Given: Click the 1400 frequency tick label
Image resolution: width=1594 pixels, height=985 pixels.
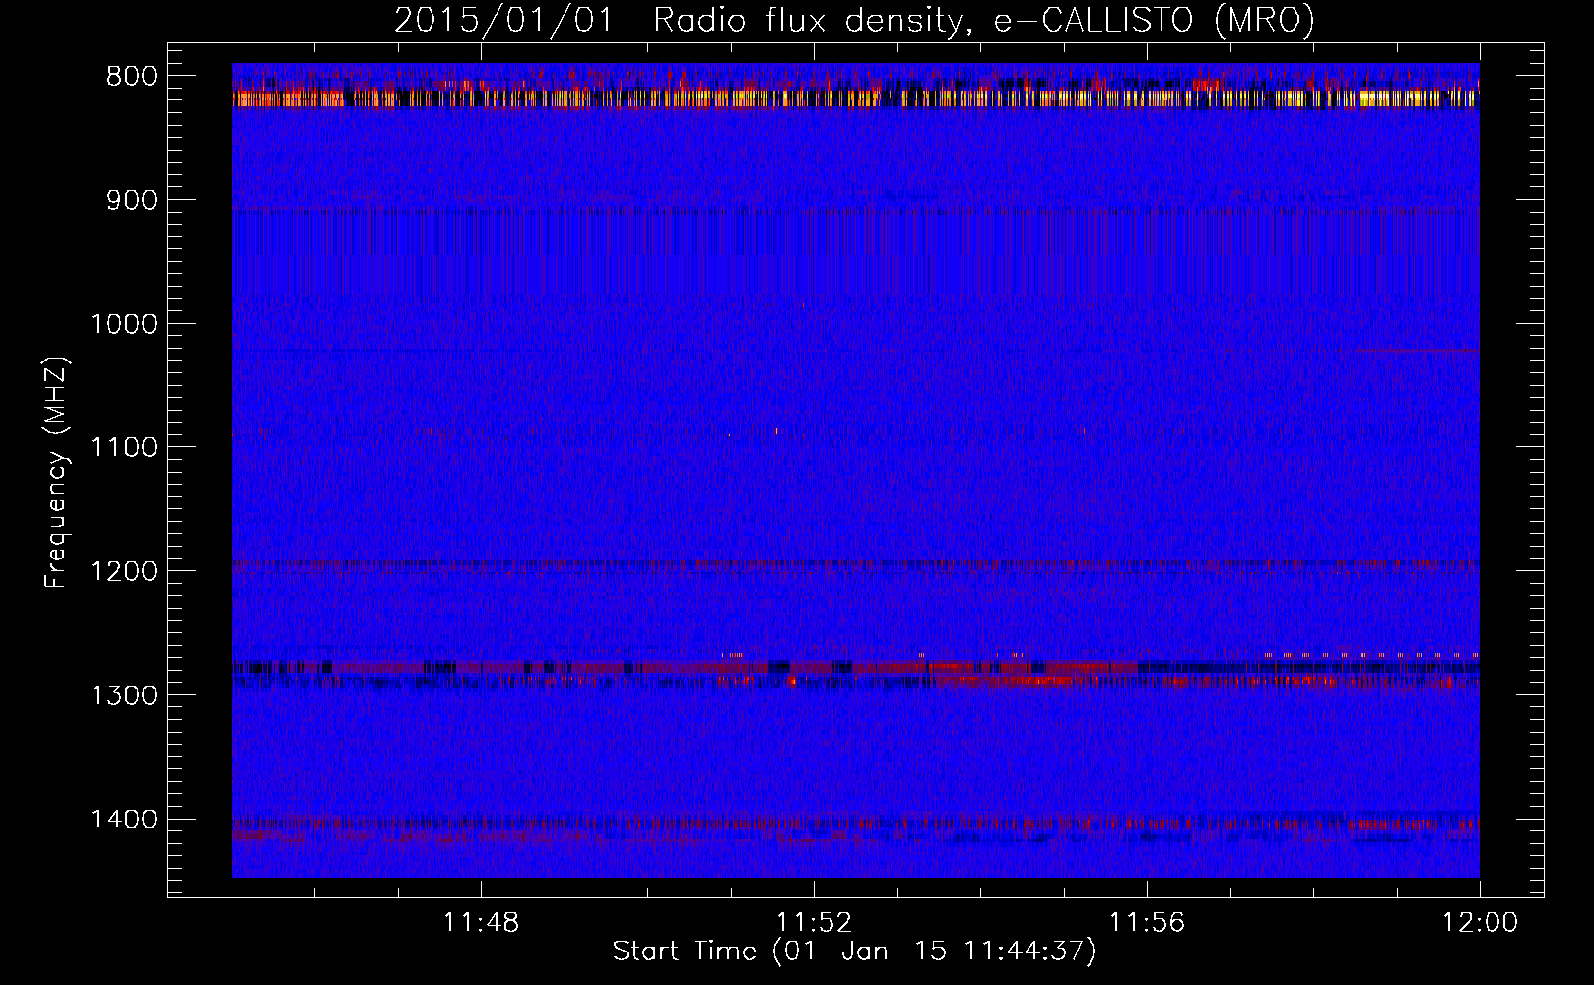Looking at the screenshot, I should (x=124, y=820).
